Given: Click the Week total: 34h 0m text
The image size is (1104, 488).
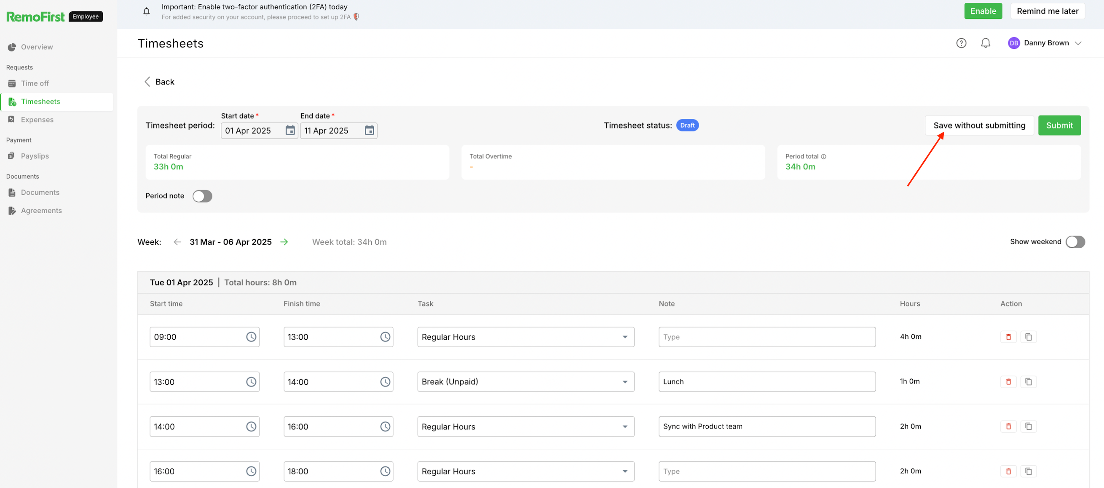Looking at the screenshot, I should point(349,242).
